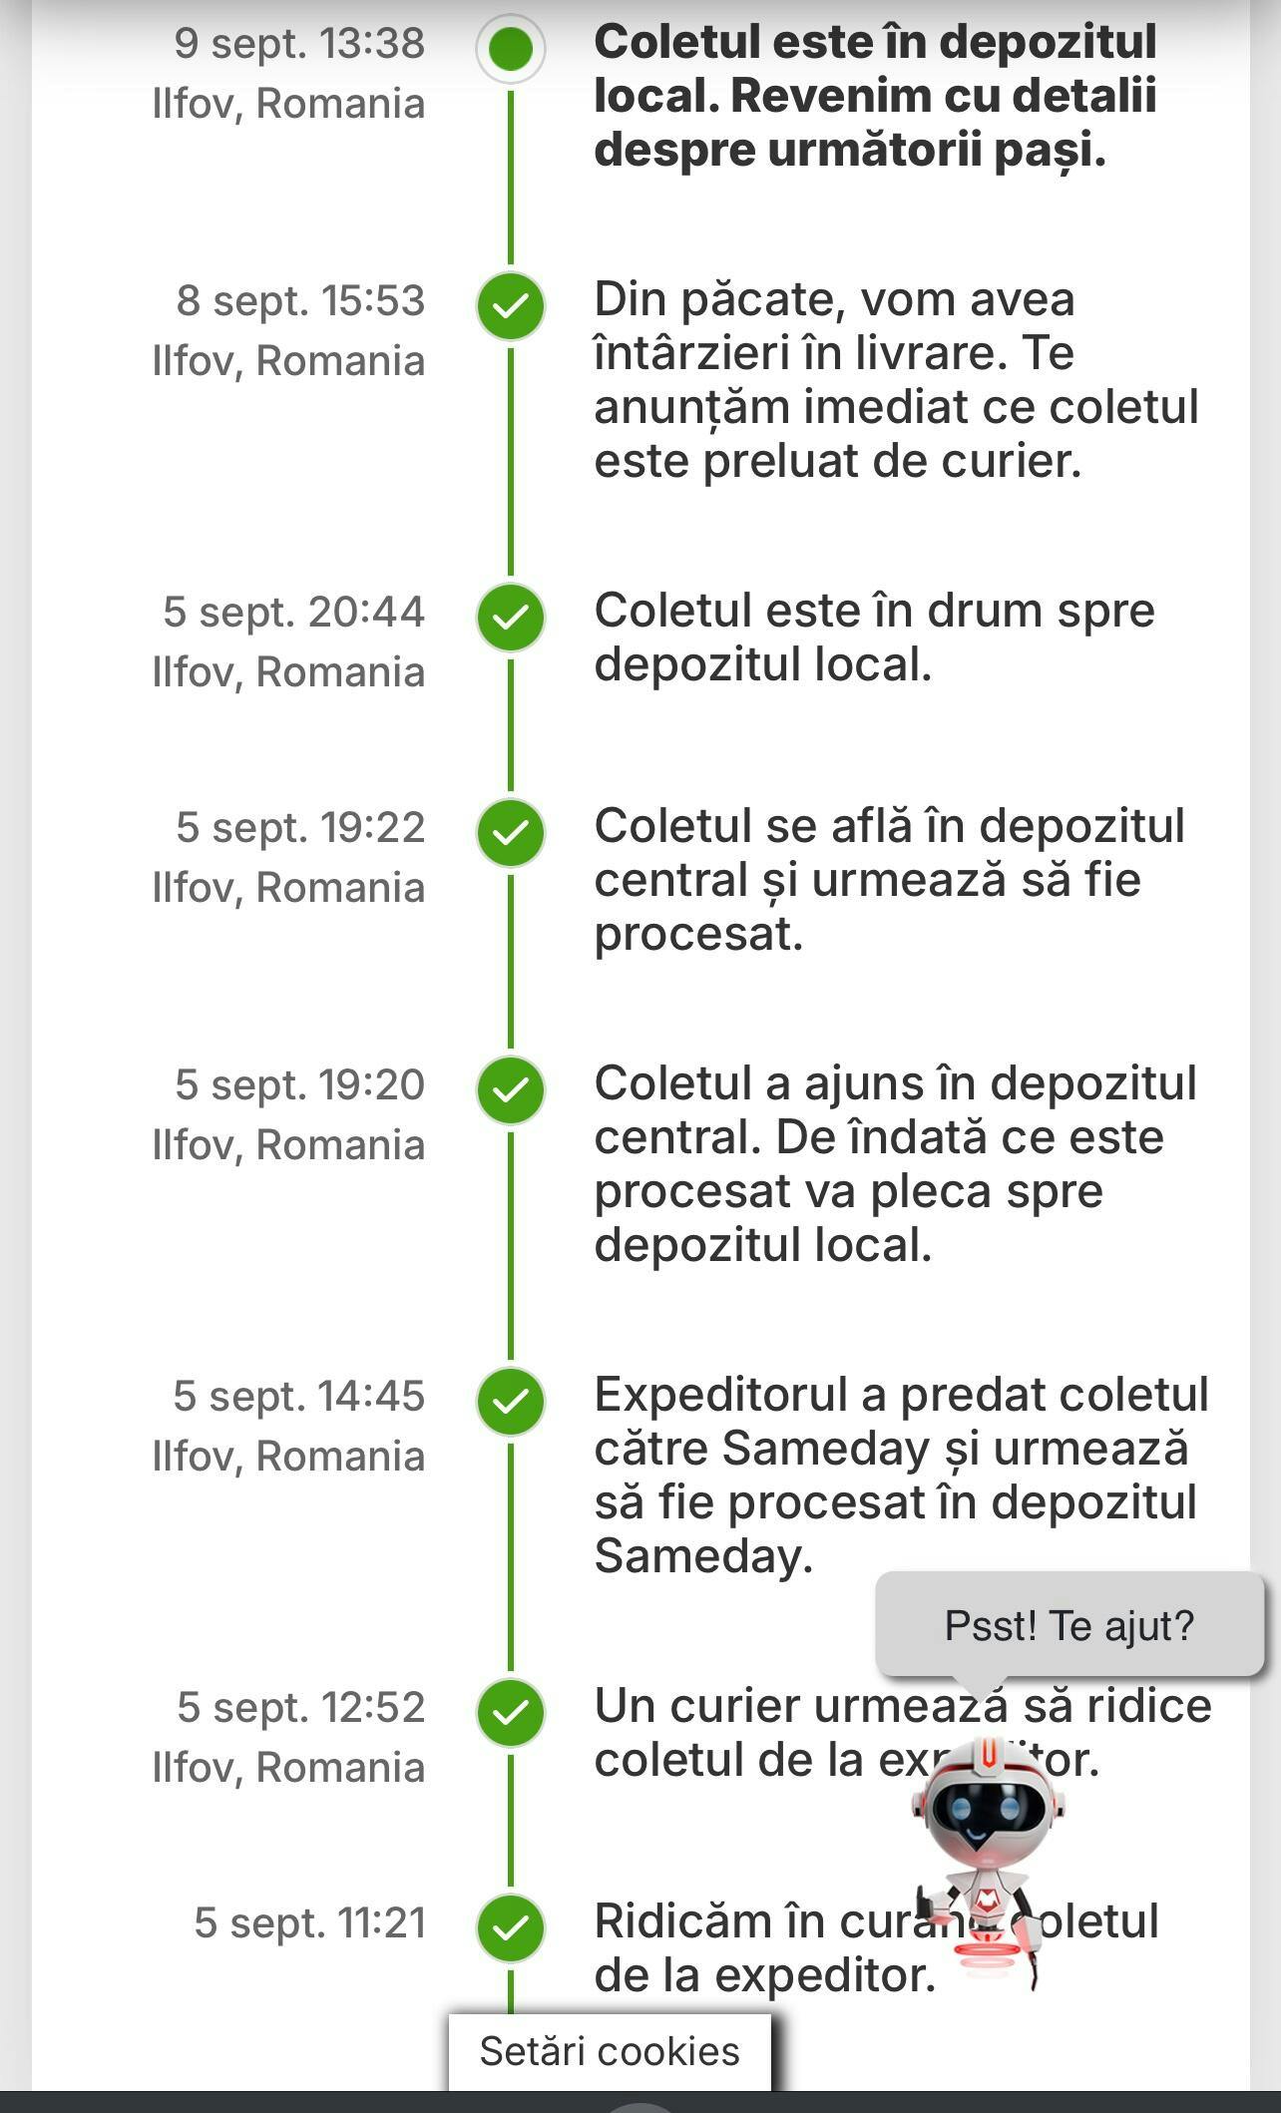Click the "Coletul este în depozitul local" status text
Viewport: 1281px width, 2113px height.
(x=875, y=96)
